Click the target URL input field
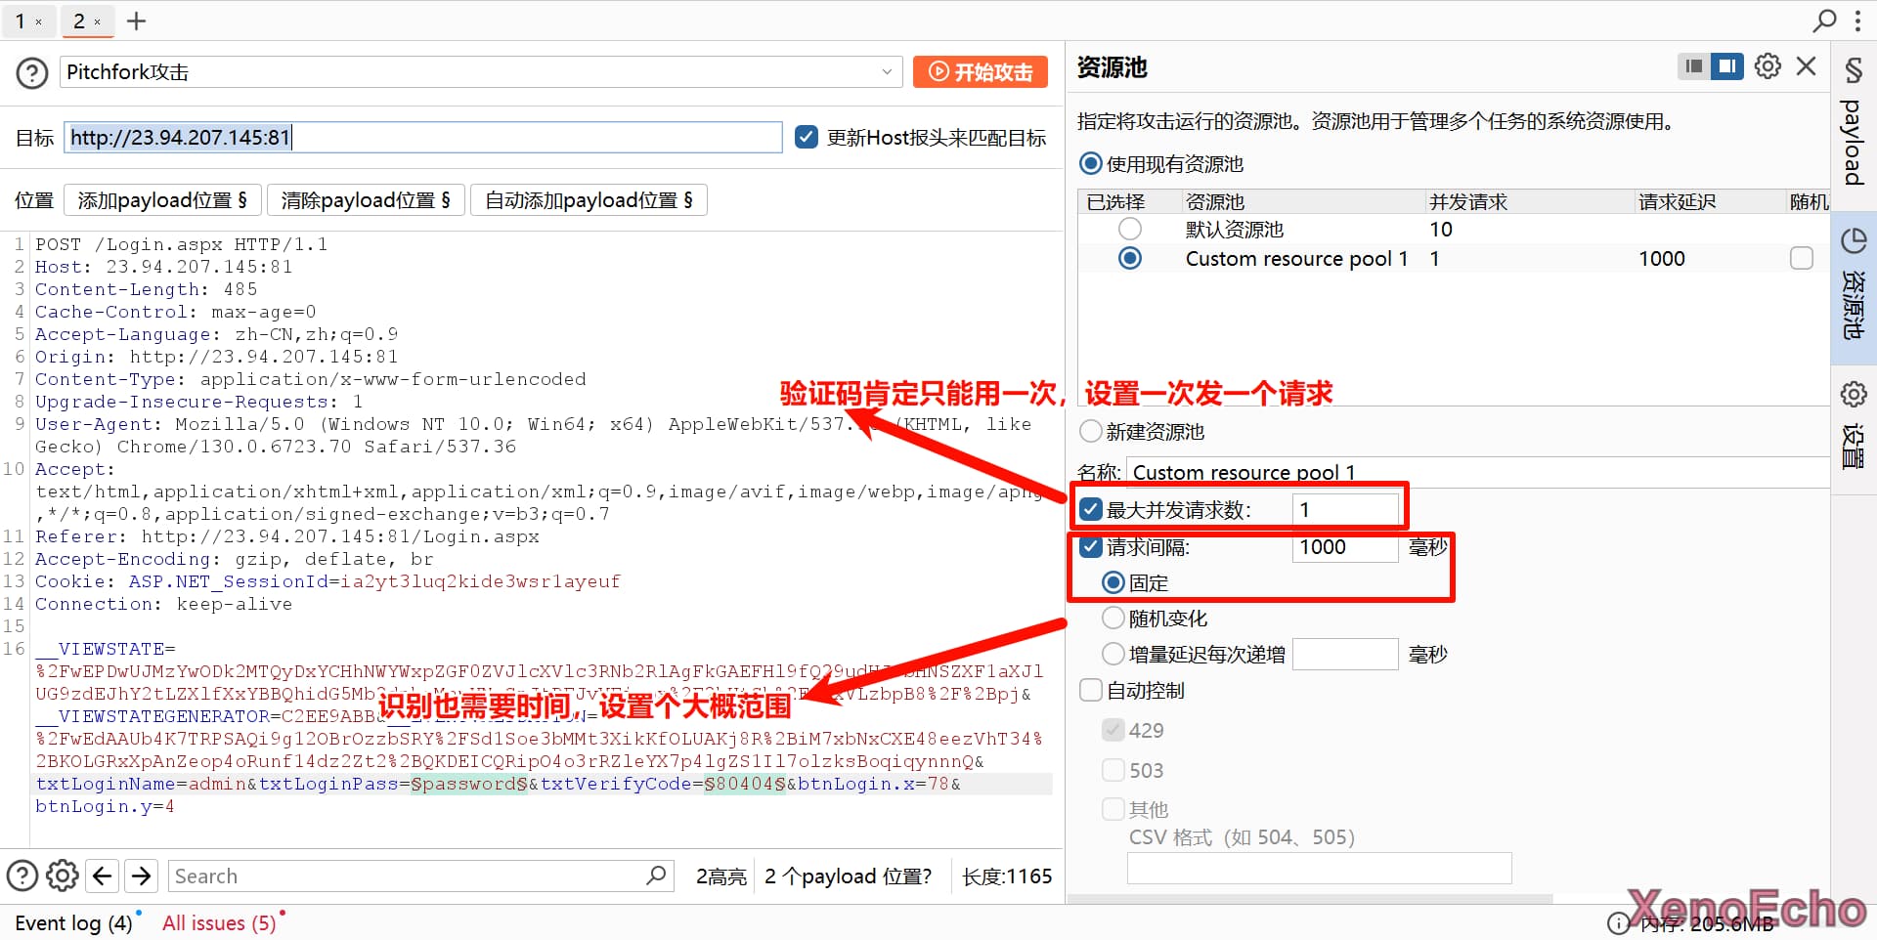This screenshot has width=1877, height=940. click(x=422, y=138)
